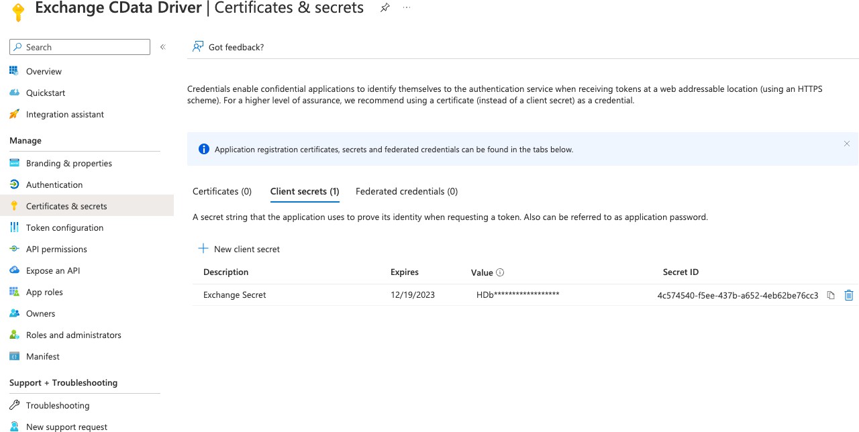This screenshot has width=859, height=432.
Task: Select the Federated credentials (0) tab
Action: 407,191
